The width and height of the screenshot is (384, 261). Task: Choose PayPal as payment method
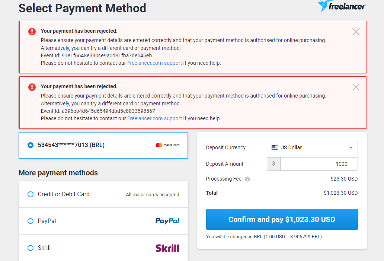point(31,221)
